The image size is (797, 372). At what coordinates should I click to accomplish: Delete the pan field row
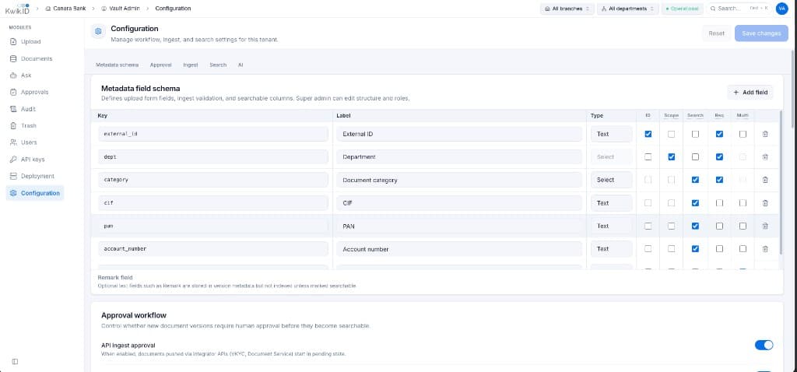(765, 226)
